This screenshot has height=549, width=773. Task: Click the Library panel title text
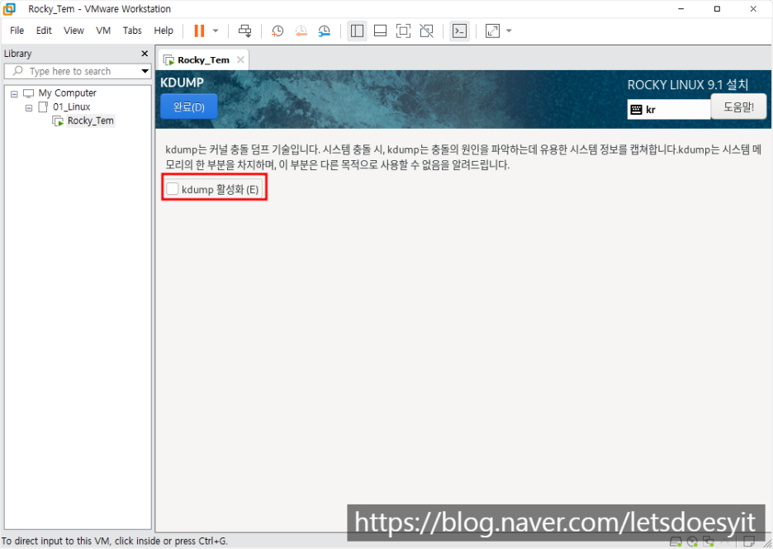click(x=17, y=53)
